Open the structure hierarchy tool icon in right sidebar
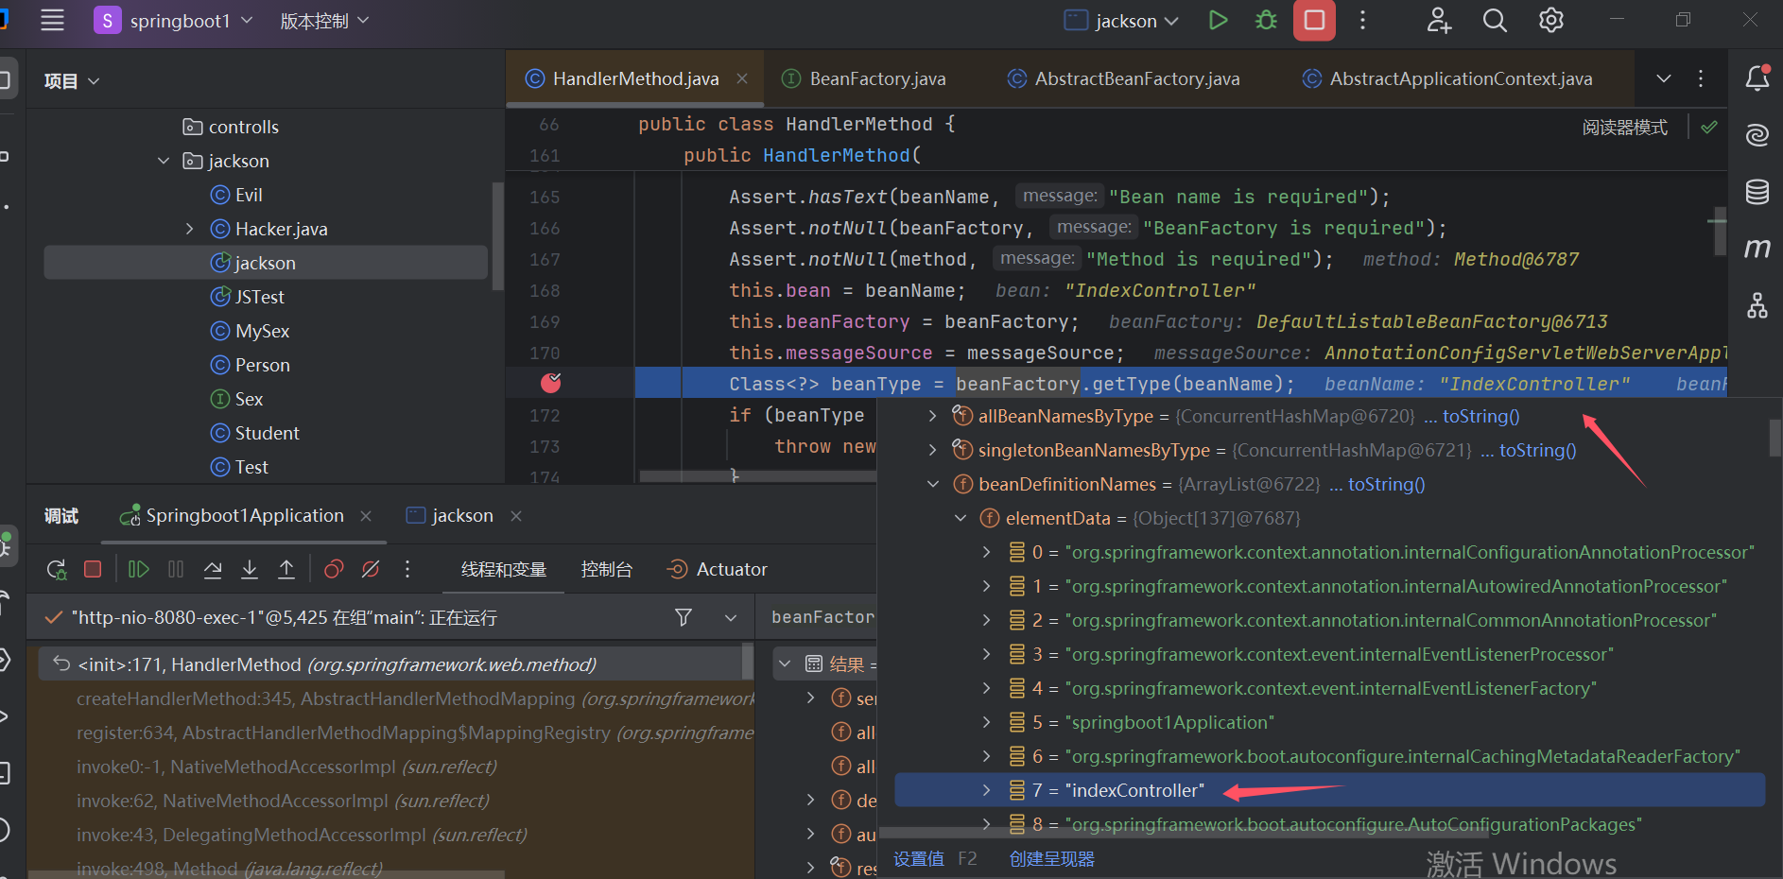The height and width of the screenshot is (879, 1783). tap(1757, 305)
